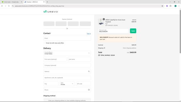Click the CyberPad treadmill product thumbnail

pyautogui.click(x=101, y=22)
